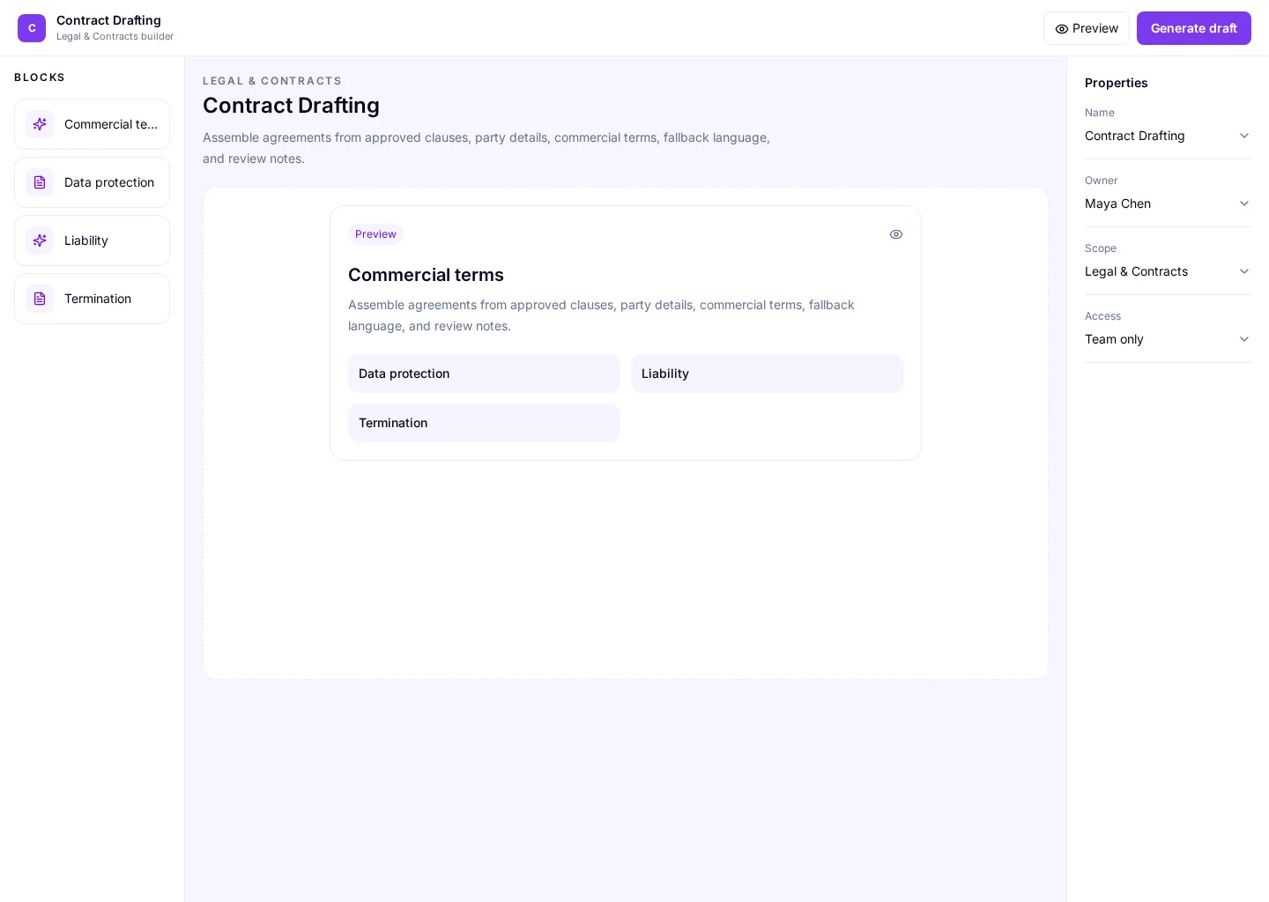Toggle the eye icon on the Commercial terms card

point(896,234)
